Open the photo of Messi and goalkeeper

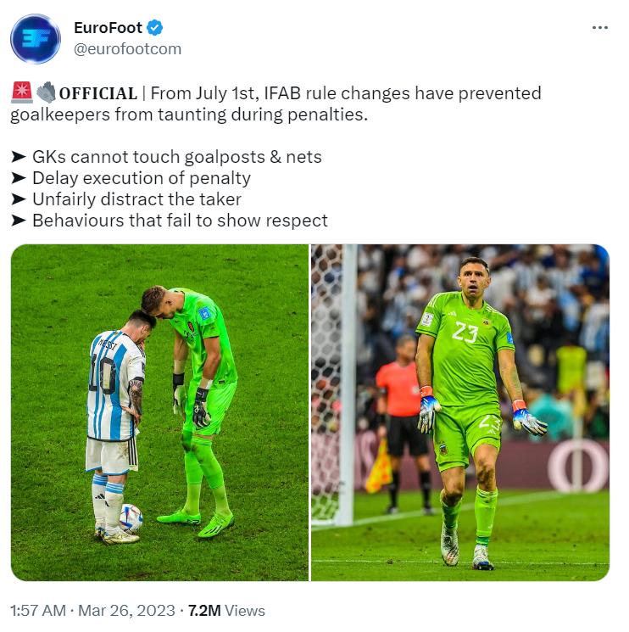tap(159, 412)
